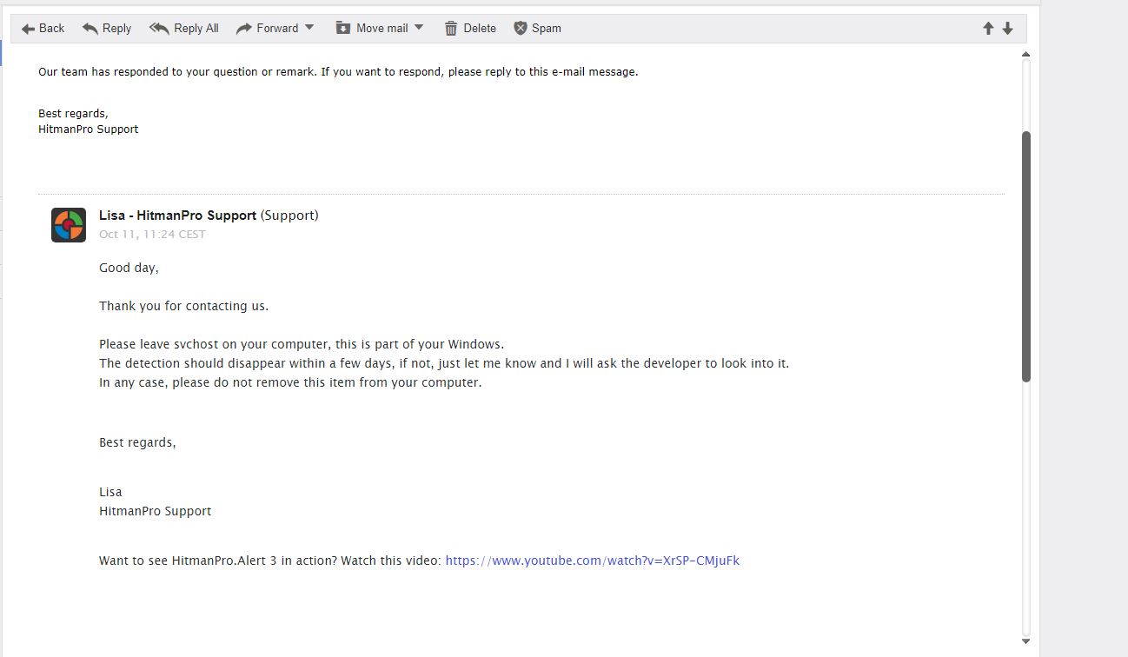The image size is (1128, 657).
Task: Click the Reply All text button
Action: (x=196, y=29)
